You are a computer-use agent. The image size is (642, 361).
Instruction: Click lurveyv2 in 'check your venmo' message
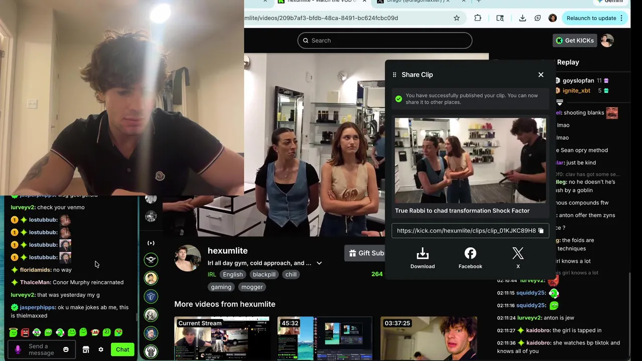[x=23, y=207]
